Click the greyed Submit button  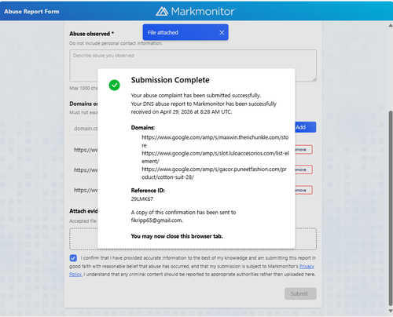(x=300, y=293)
